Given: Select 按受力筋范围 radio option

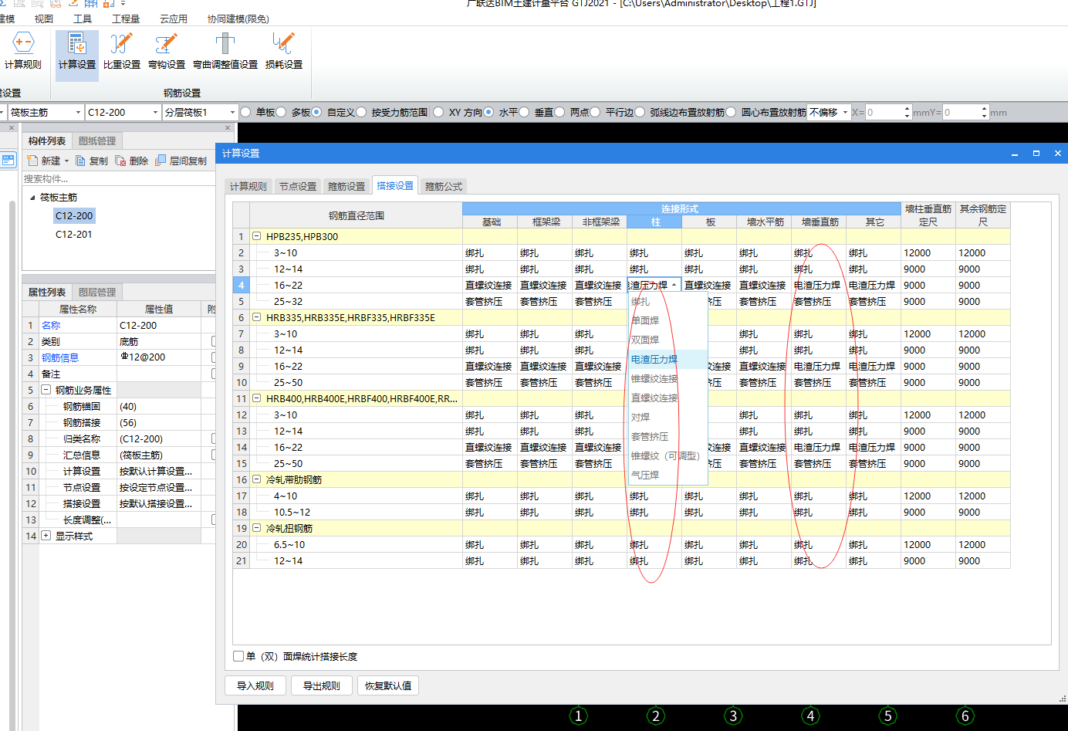Looking at the screenshot, I should click(361, 112).
